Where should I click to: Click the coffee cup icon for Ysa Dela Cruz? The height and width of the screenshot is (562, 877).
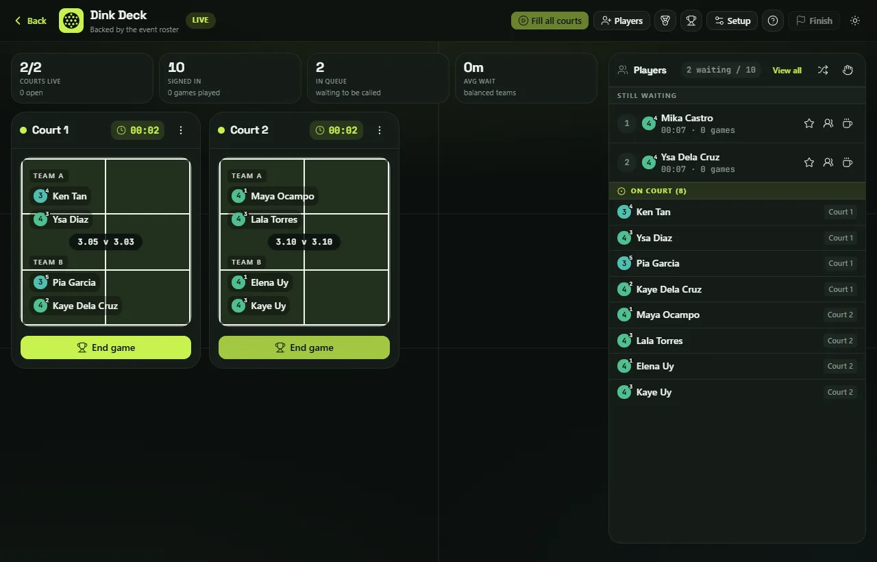point(848,162)
